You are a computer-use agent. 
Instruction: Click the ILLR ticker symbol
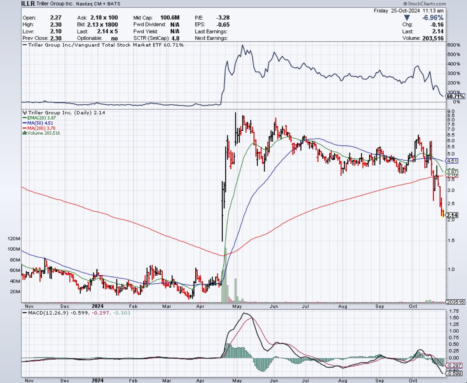click(x=28, y=4)
